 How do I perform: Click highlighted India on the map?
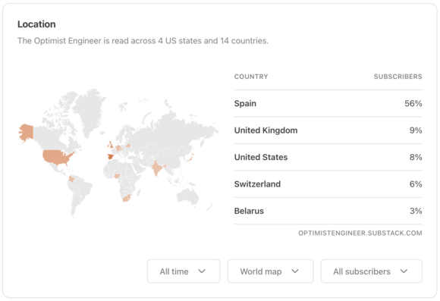(x=156, y=168)
